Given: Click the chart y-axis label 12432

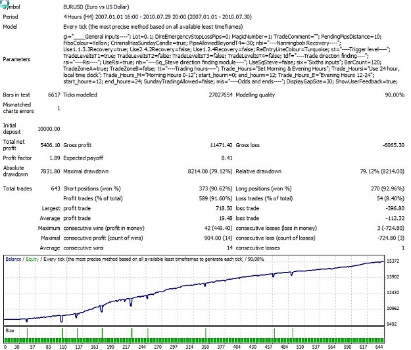Looking at the screenshot, I should click(x=393, y=293).
